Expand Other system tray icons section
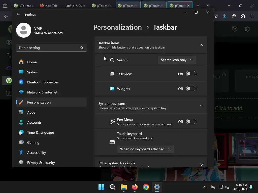The height and width of the screenshot is (193, 258). tap(201, 165)
